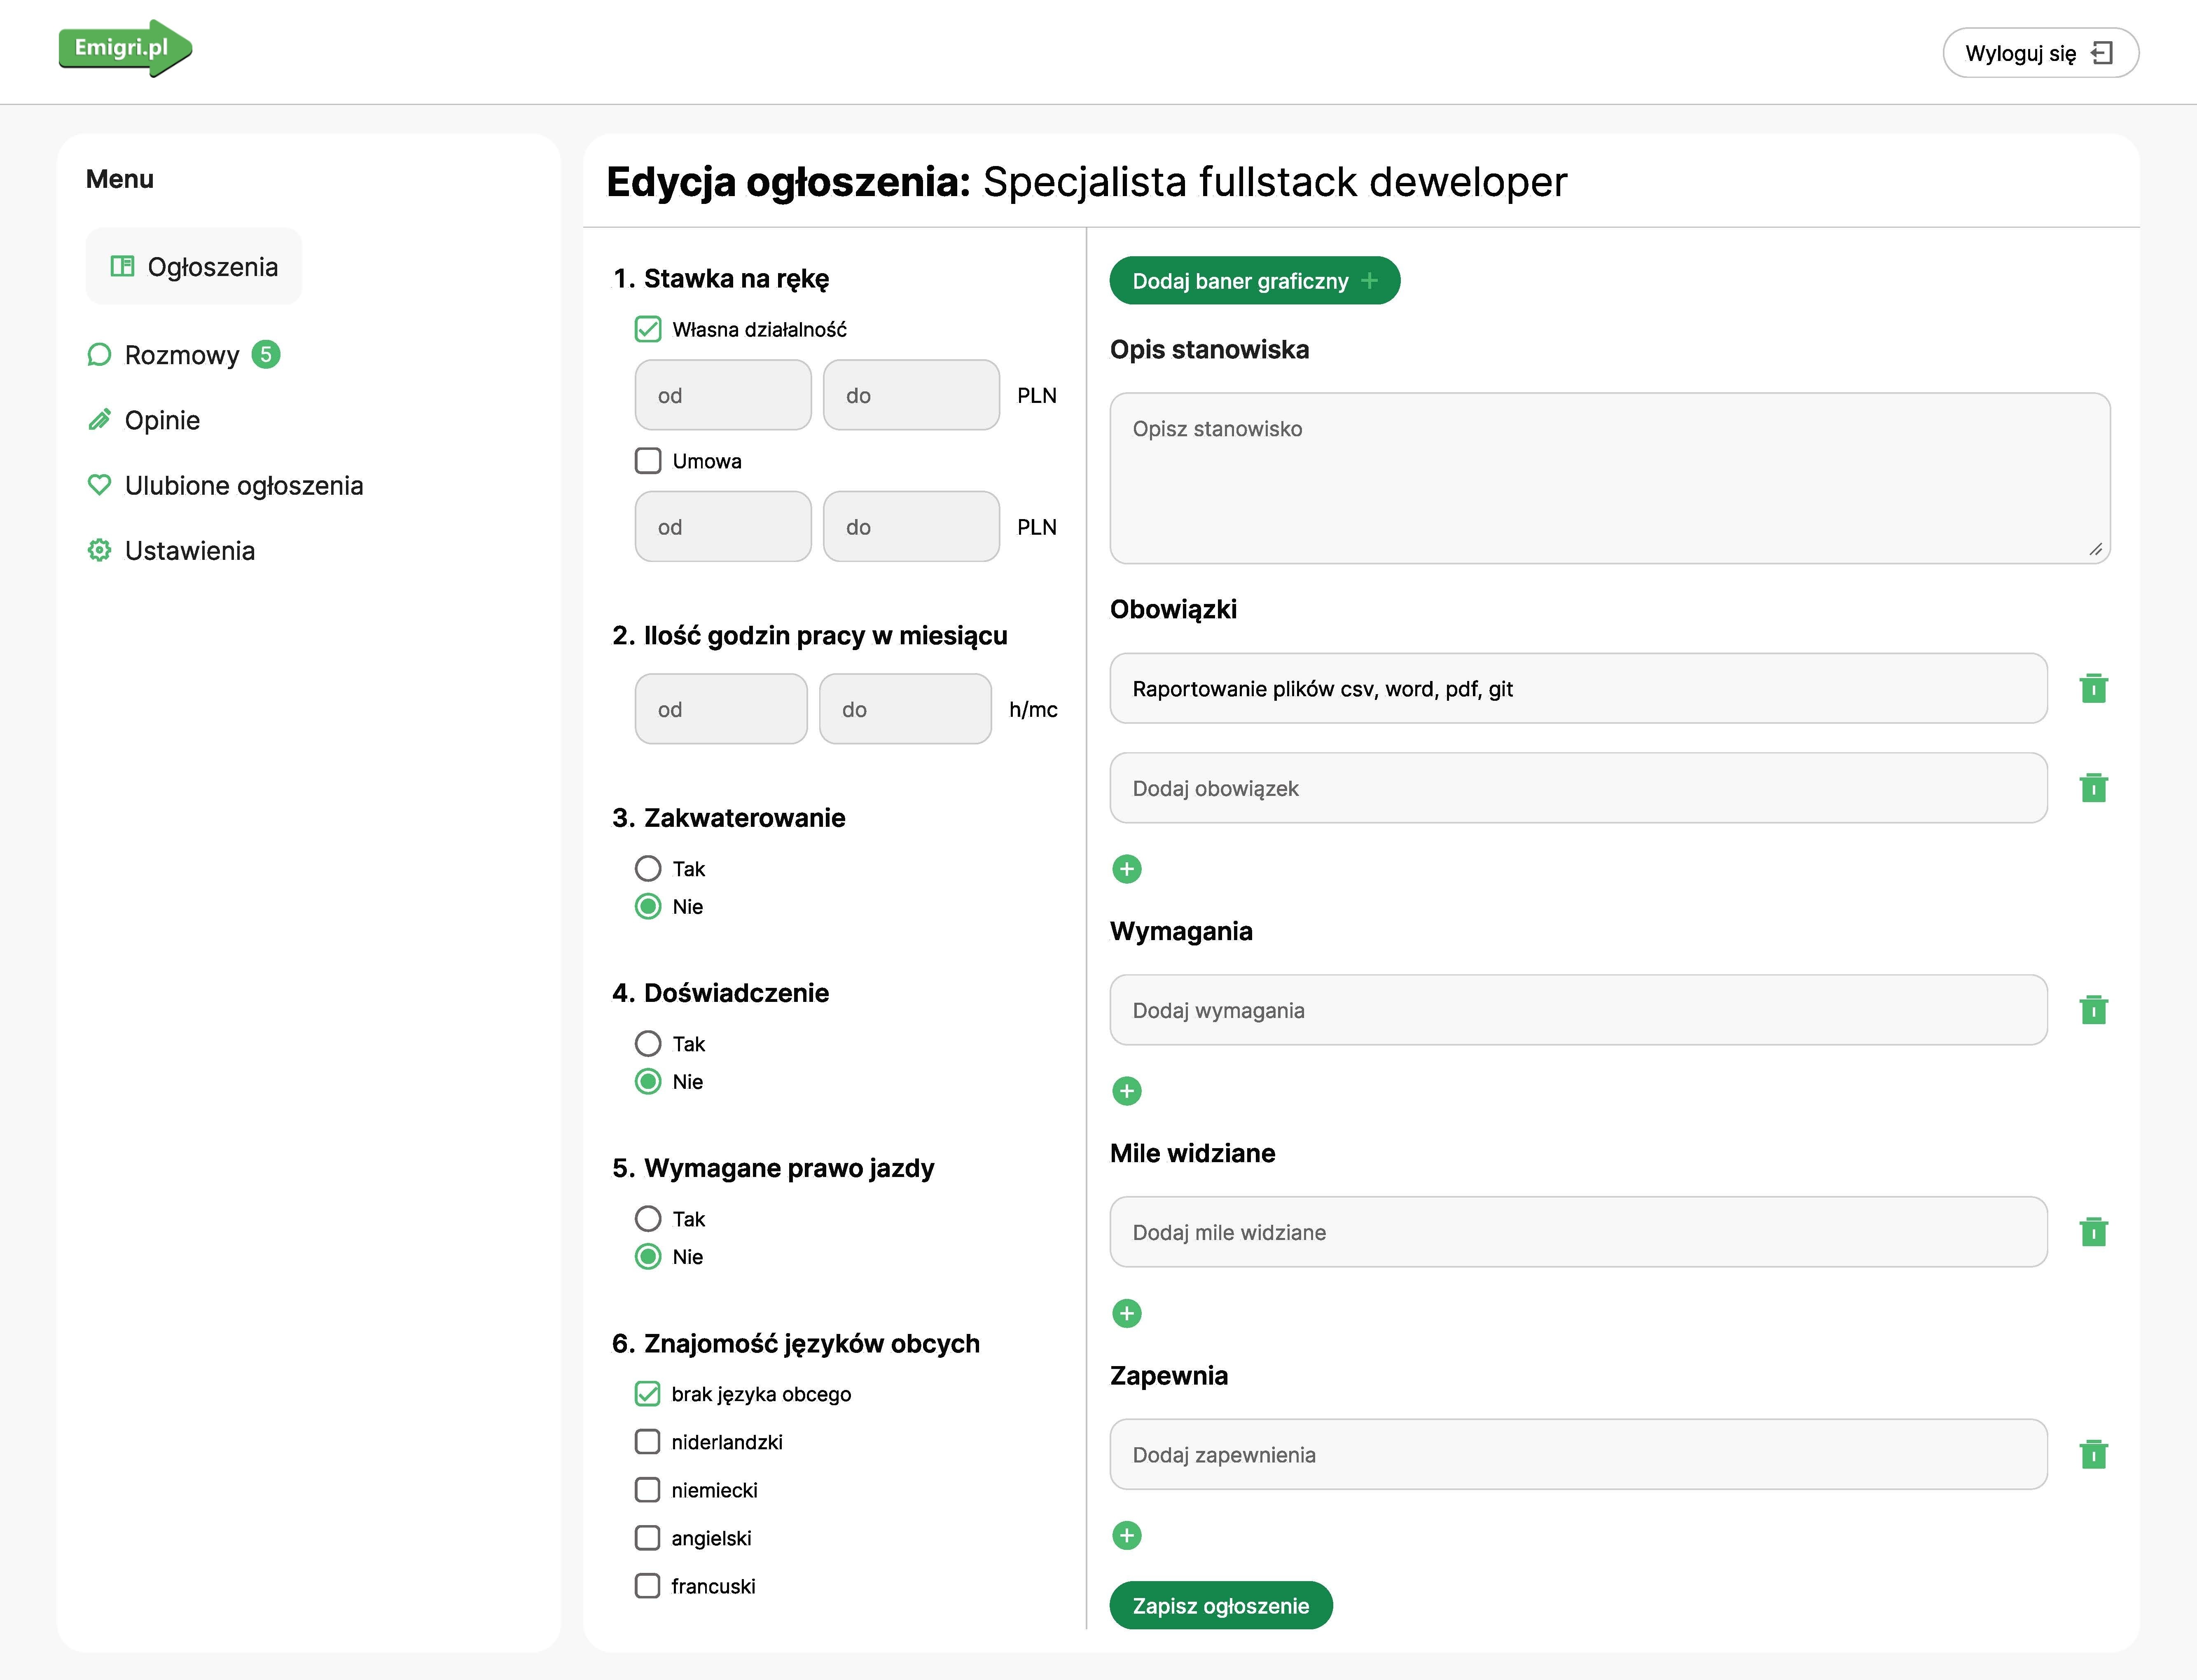Screen dimensions: 2197x1680
Task: Click the monthly hours od field
Action: coord(721,709)
